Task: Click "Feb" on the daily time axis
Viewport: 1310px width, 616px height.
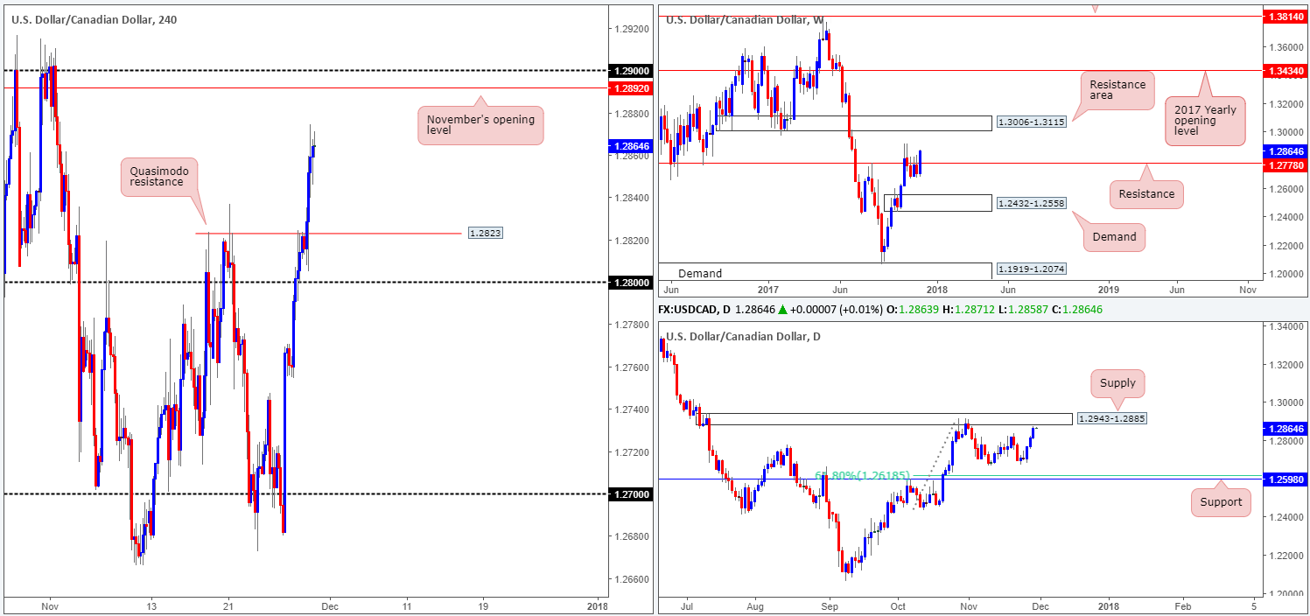Action: tap(1182, 605)
